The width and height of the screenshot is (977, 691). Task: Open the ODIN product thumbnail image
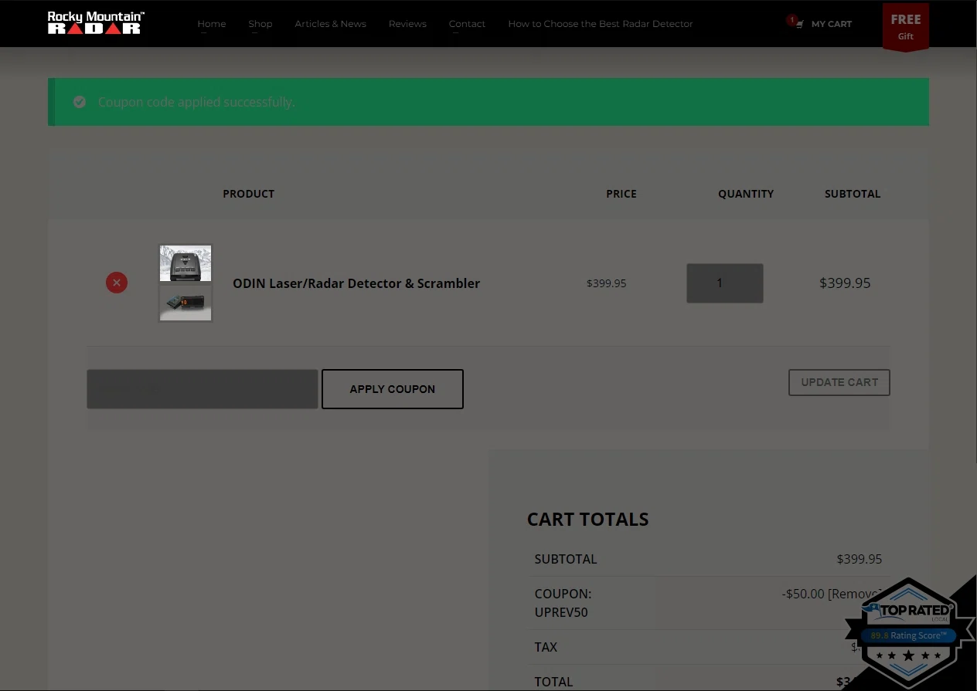point(186,283)
